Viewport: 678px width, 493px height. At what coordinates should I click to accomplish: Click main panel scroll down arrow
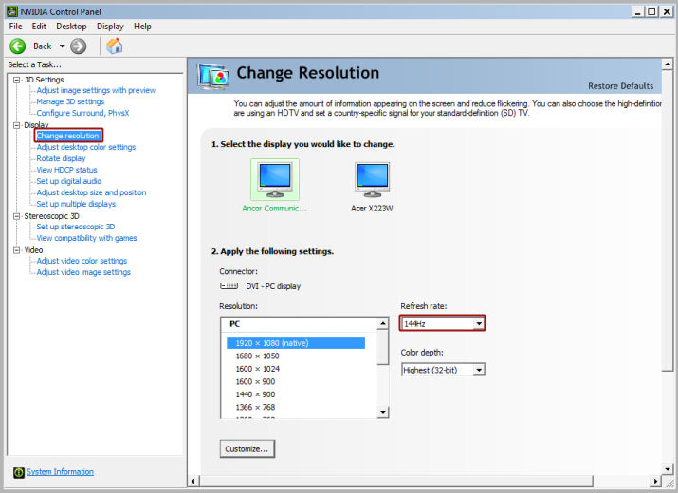[668, 468]
